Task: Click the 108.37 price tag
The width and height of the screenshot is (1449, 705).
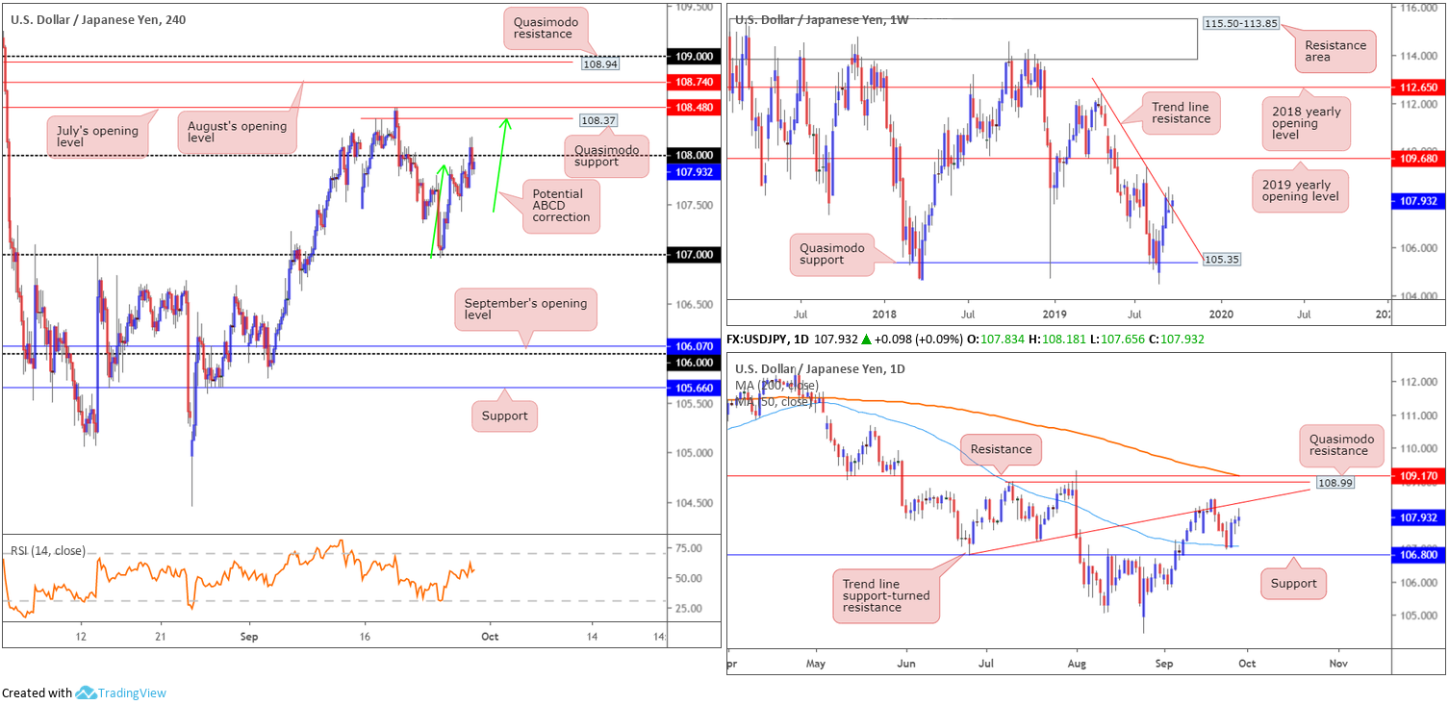Action: [x=597, y=120]
